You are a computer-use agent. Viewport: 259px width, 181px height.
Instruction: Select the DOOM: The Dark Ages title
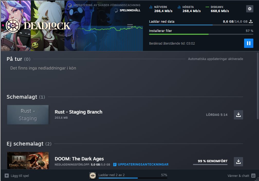point(79,159)
